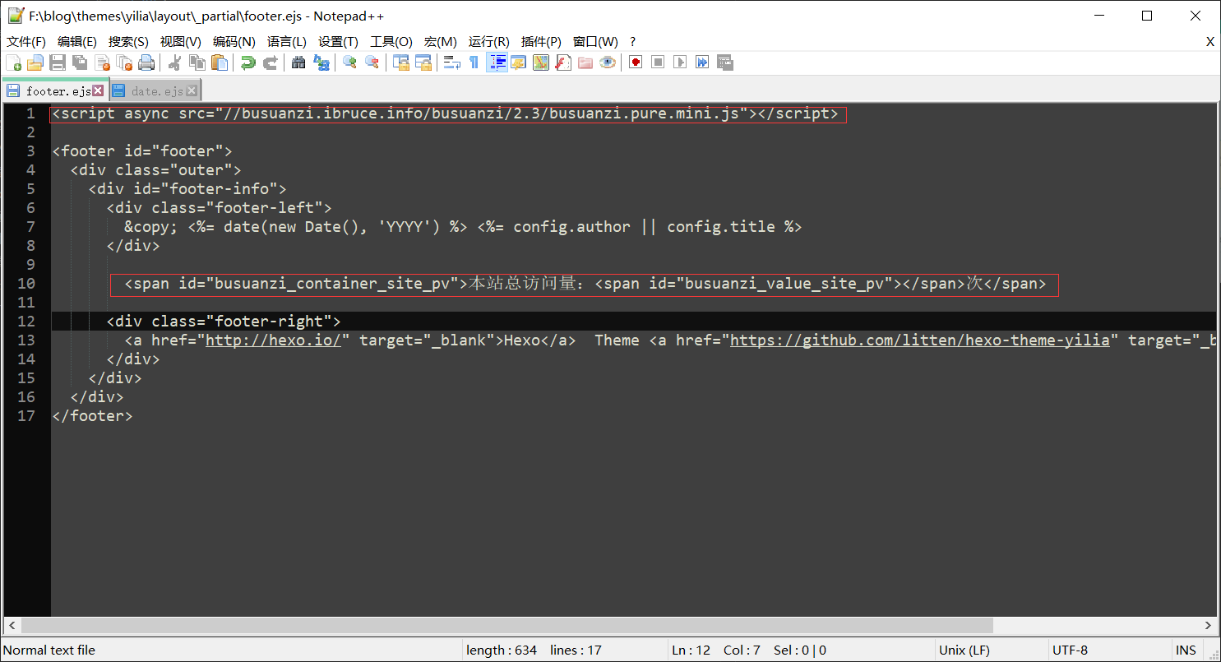Viewport: 1221px width, 662px height.
Task: Click the Print icon in toolbar
Action: pos(146,62)
